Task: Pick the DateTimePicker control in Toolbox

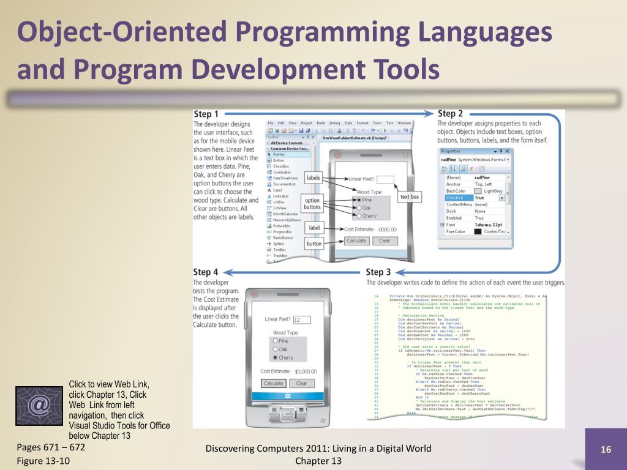Action: (x=282, y=178)
